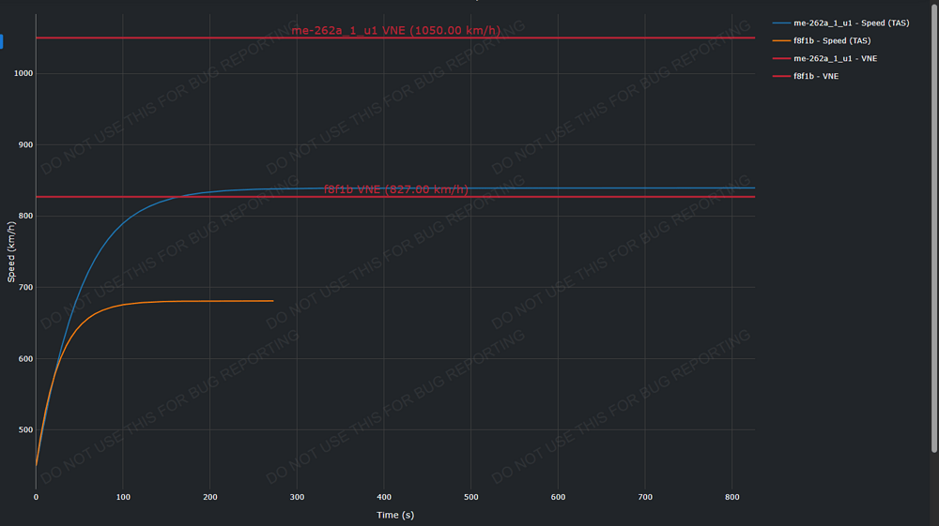Viewport: 939px width, 526px height.
Task: Click the 400 x-axis tick label
Action: pos(384,497)
